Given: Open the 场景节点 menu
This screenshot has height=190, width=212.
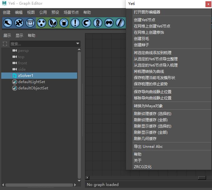Looking at the screenshot, I should (x=71, y=12).
